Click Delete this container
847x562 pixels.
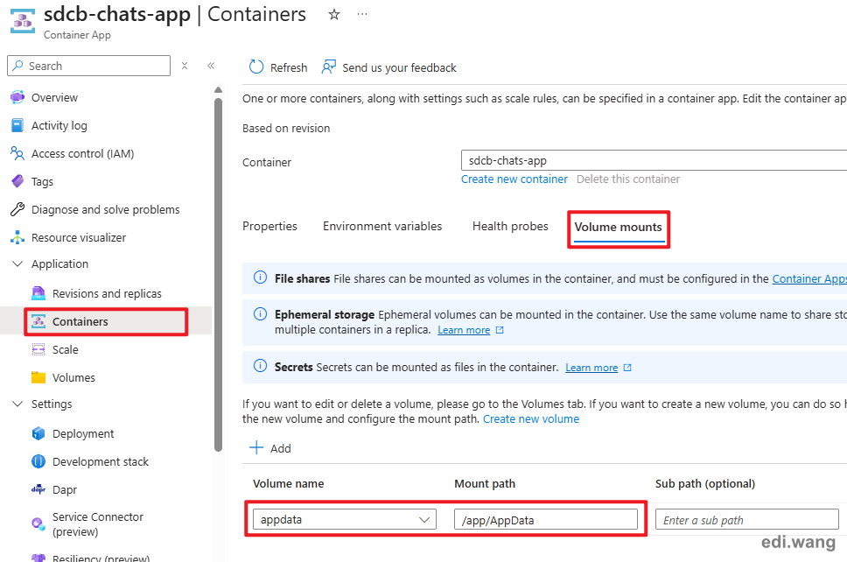coord(627,179)
